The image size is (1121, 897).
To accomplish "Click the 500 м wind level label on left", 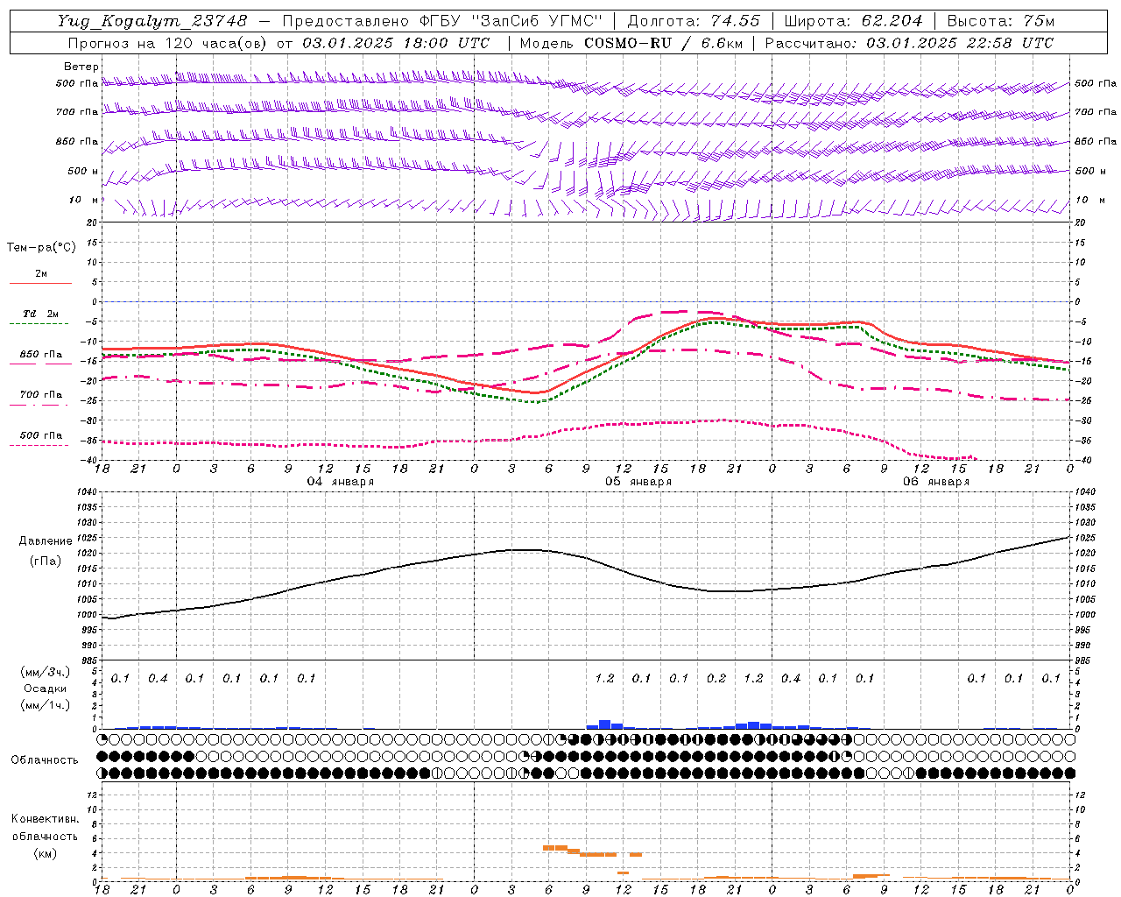I will click(83, 171).
